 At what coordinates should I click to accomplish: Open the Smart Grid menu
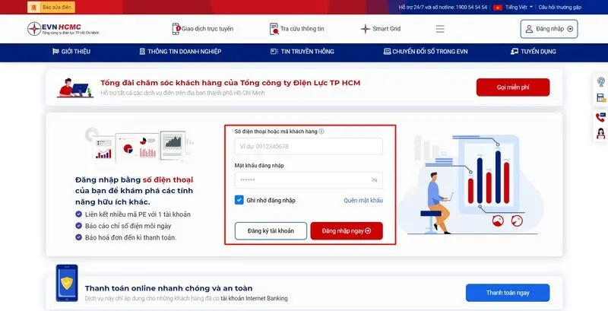pyautogui.click(x=381, y=29)
